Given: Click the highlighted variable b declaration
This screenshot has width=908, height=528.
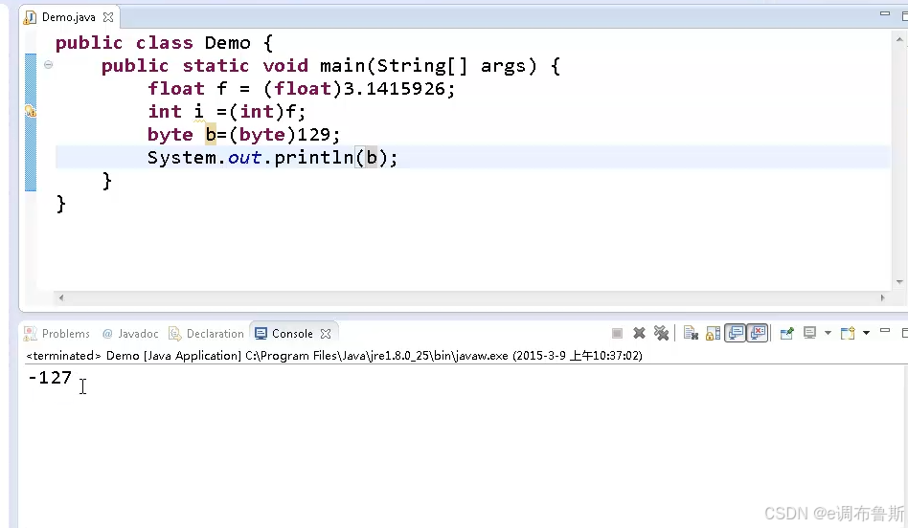Looking at the screenshot, I should [x=210, y=135].
